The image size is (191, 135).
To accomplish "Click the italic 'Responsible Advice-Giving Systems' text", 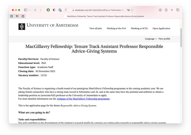I will (78, 106).
